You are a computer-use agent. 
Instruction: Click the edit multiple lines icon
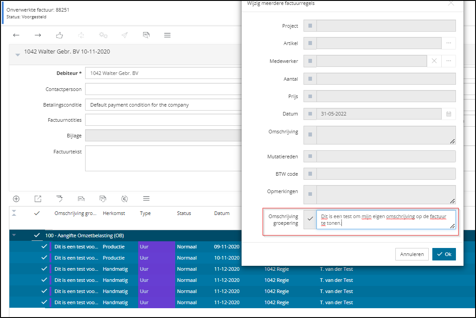pos(60,198)
